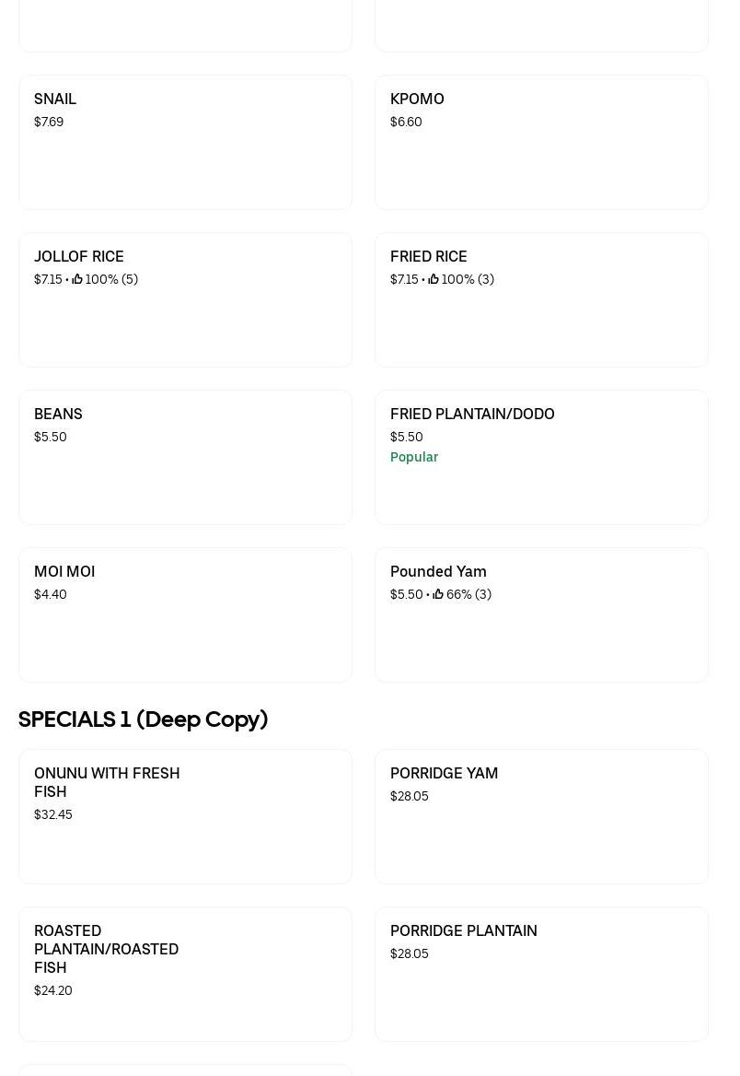Select the PORRIDGE YAM item

click(444, 773)
